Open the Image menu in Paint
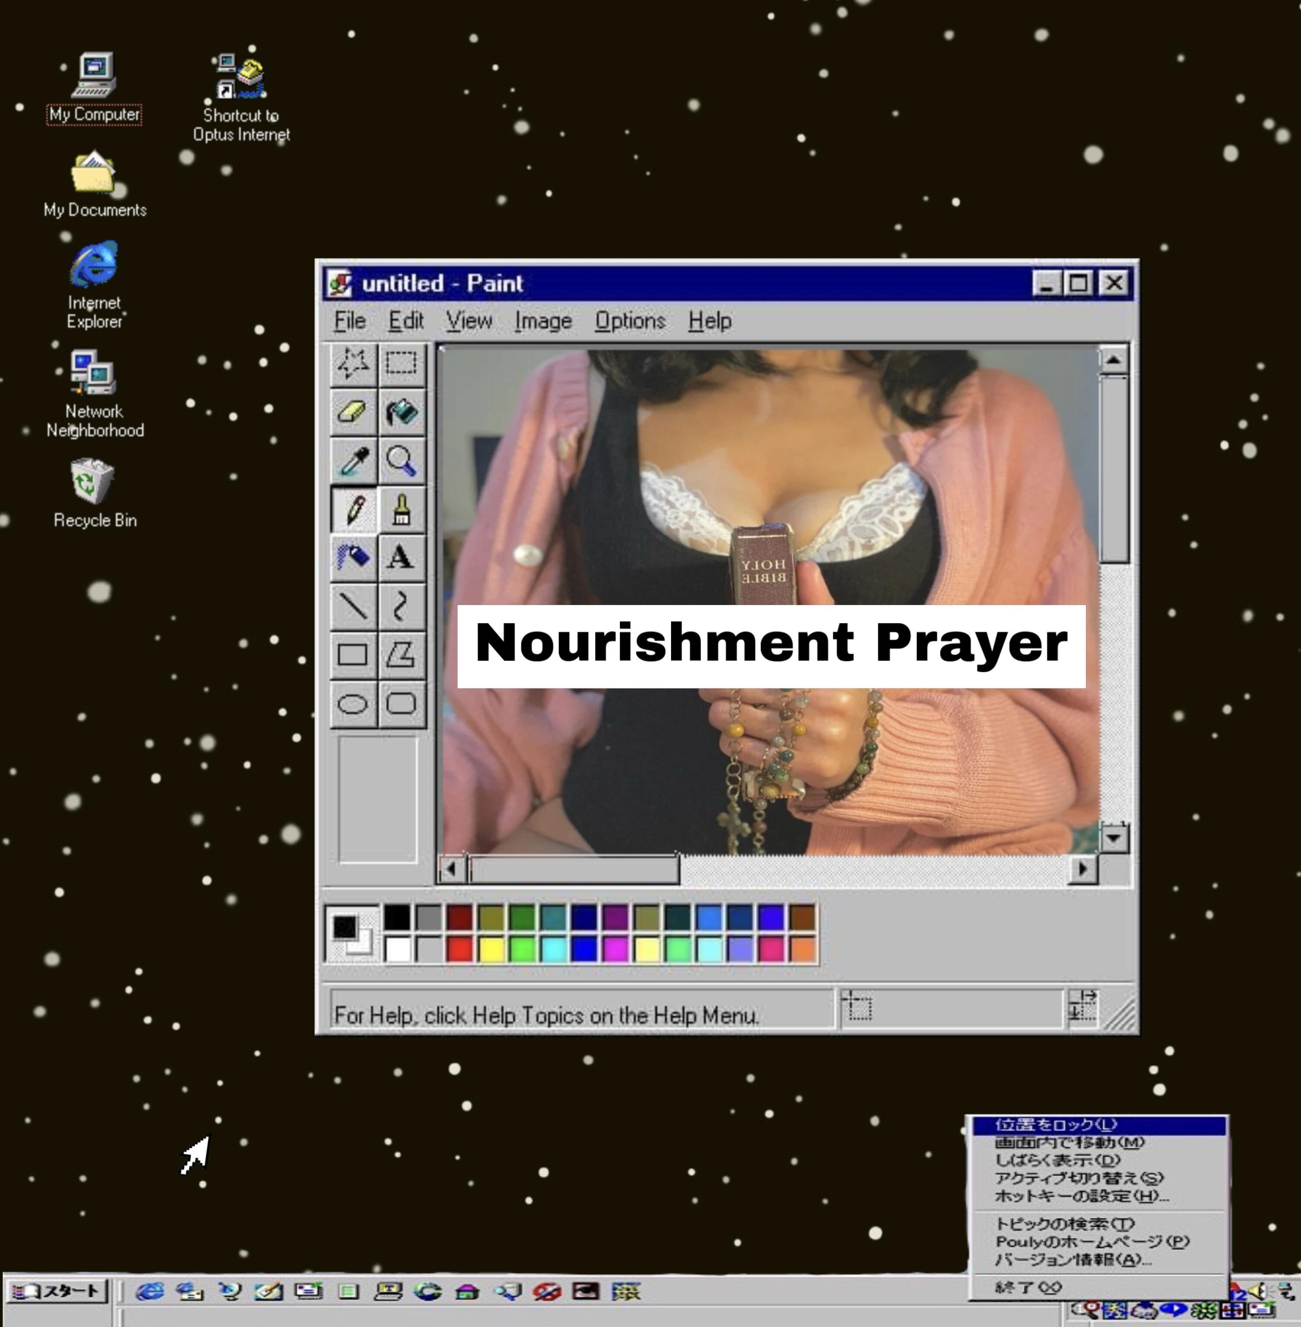 [543, 321]
